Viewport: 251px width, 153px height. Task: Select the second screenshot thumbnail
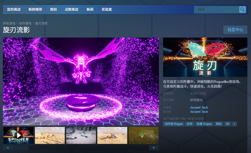tap(50, 135)
